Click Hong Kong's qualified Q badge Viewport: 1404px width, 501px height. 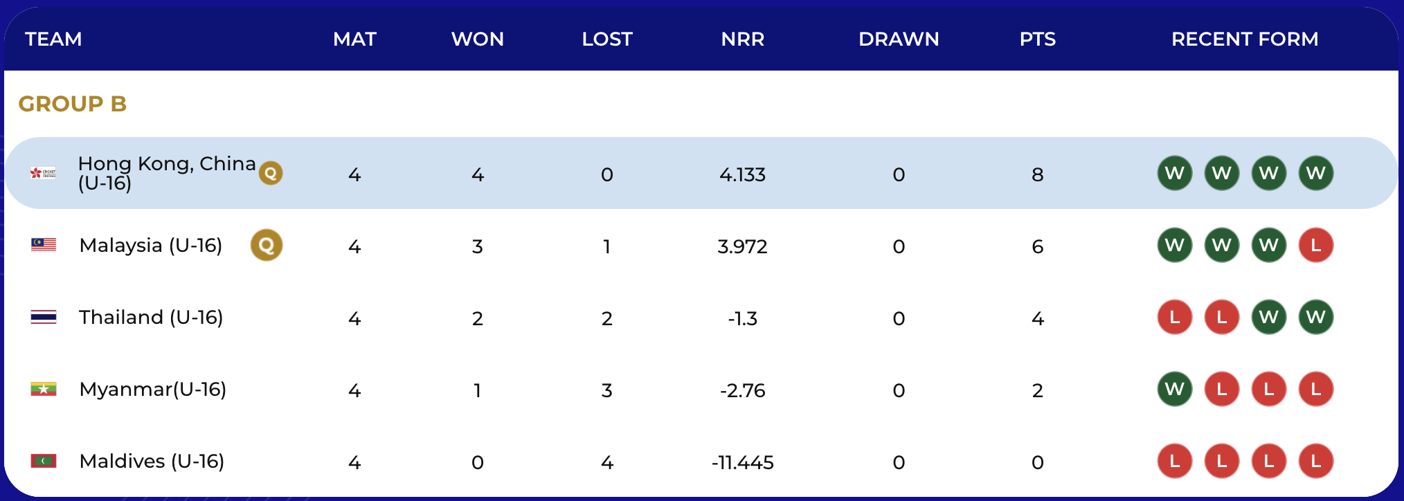(x=271, y=173)
